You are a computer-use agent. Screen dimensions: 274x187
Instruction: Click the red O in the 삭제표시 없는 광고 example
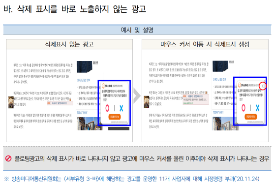(107, 108)
